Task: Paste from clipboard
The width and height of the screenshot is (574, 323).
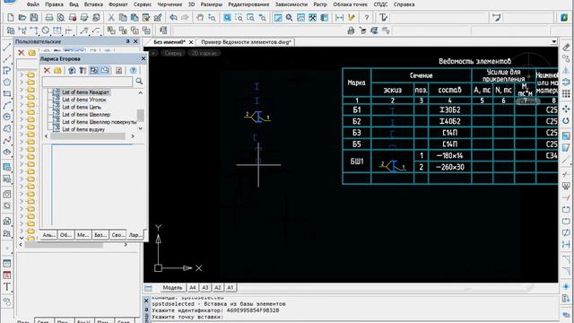Action: pos(135,18)
